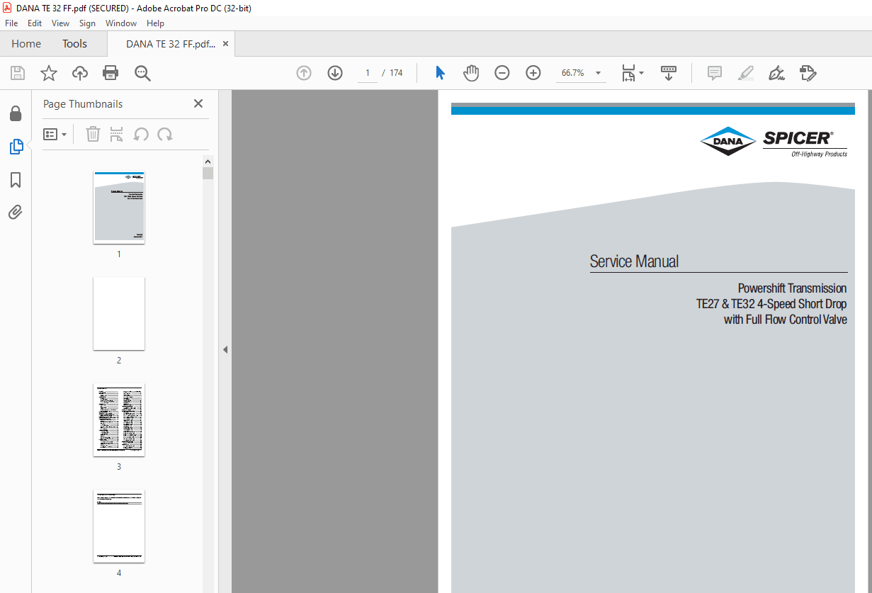Screen dimensions: 872x593
Task: Open the zoom level dropdown
Action: click(x=598, y=73)
